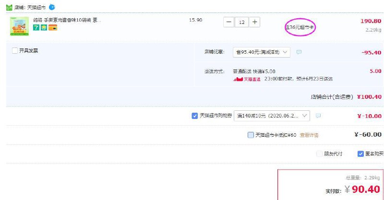Click the 总重量: 2.29kg summary text
This screenshot has width=384, height=200.
363,178
